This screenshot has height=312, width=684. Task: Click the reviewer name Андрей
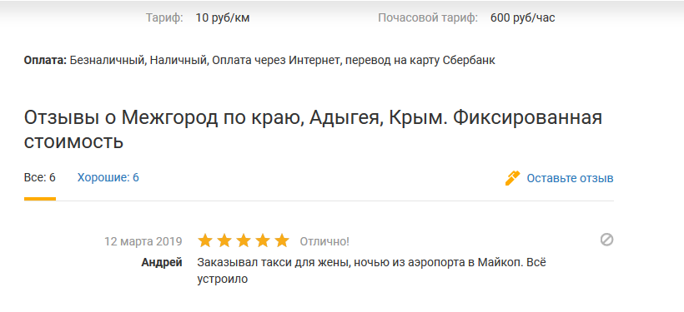pos(162,262)
